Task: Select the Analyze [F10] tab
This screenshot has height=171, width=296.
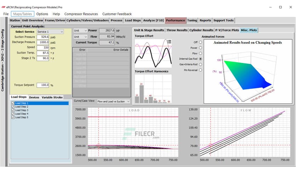Action: 153,20
